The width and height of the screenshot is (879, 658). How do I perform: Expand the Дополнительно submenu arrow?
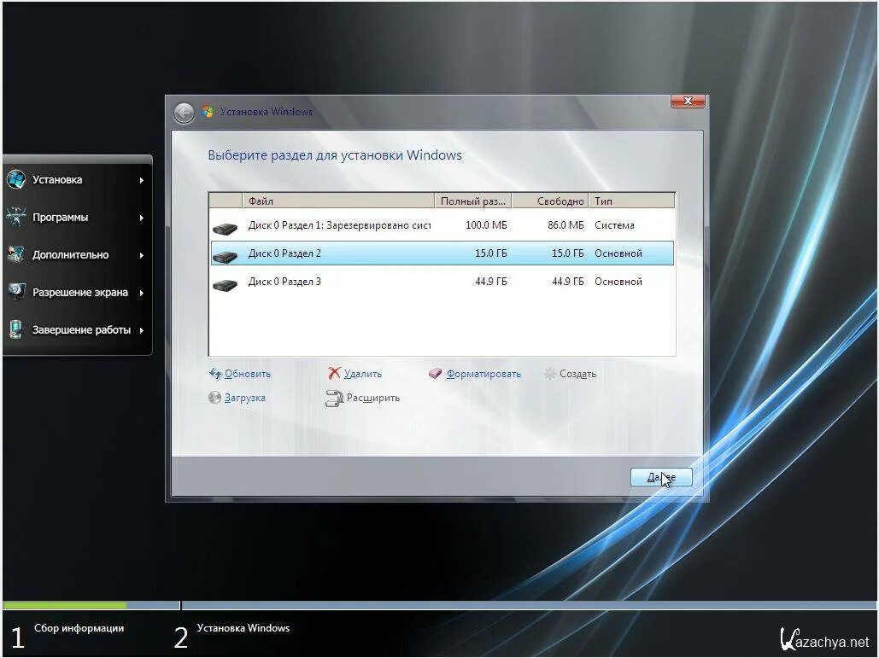(x=141, y=255)
